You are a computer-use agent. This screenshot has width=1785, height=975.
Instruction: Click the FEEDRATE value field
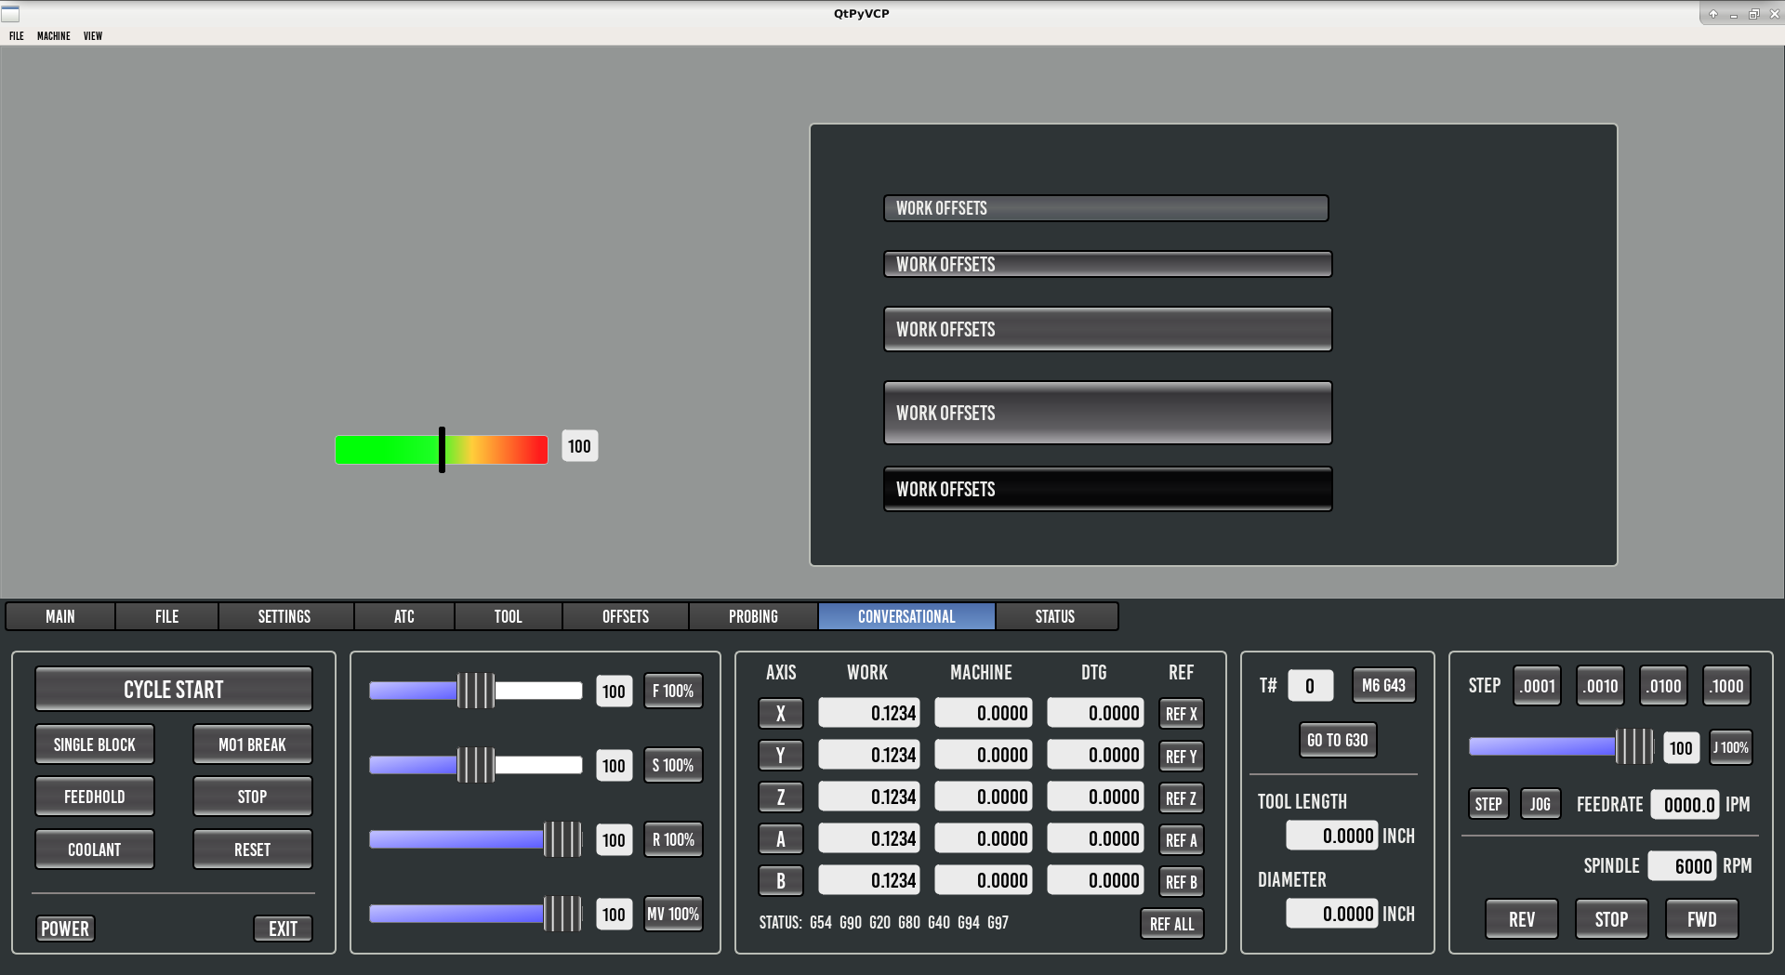[1686, 805]
